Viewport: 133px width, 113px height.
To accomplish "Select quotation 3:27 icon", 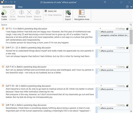I will pyautogui.click(x=3, y=86).
